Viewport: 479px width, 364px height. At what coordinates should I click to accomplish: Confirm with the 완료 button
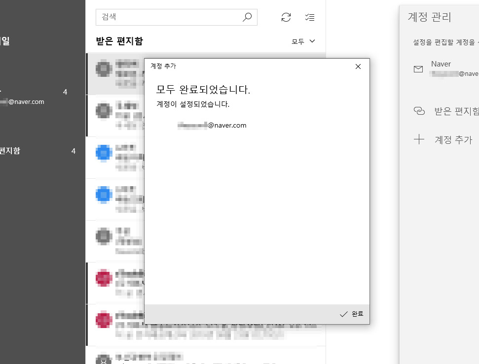coord(351,314)
